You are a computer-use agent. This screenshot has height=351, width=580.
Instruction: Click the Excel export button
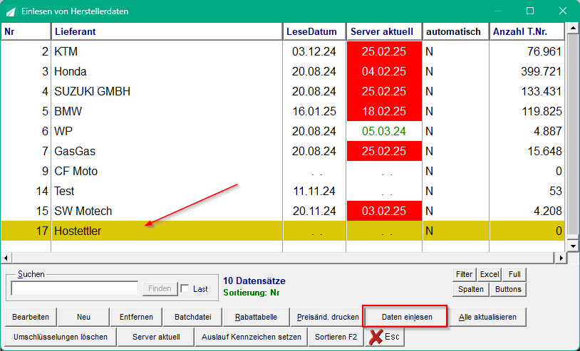point(490,275)
